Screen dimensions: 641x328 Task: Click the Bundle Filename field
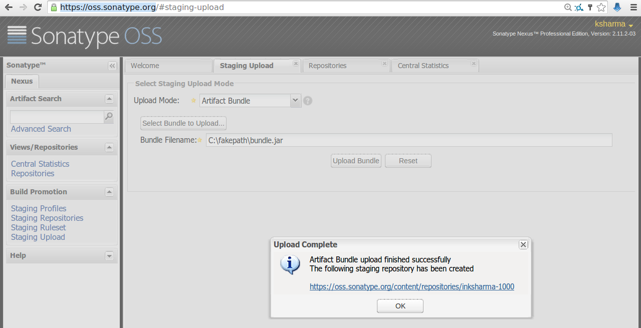click(x=409, y=140)
